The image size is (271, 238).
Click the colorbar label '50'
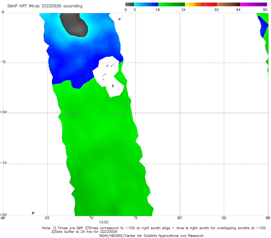coord(216,10)
